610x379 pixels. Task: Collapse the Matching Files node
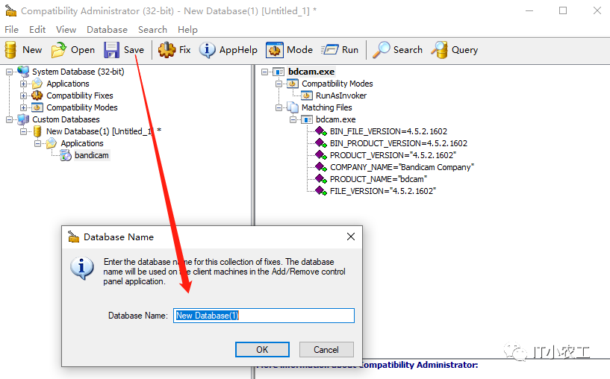pos(278,107)
